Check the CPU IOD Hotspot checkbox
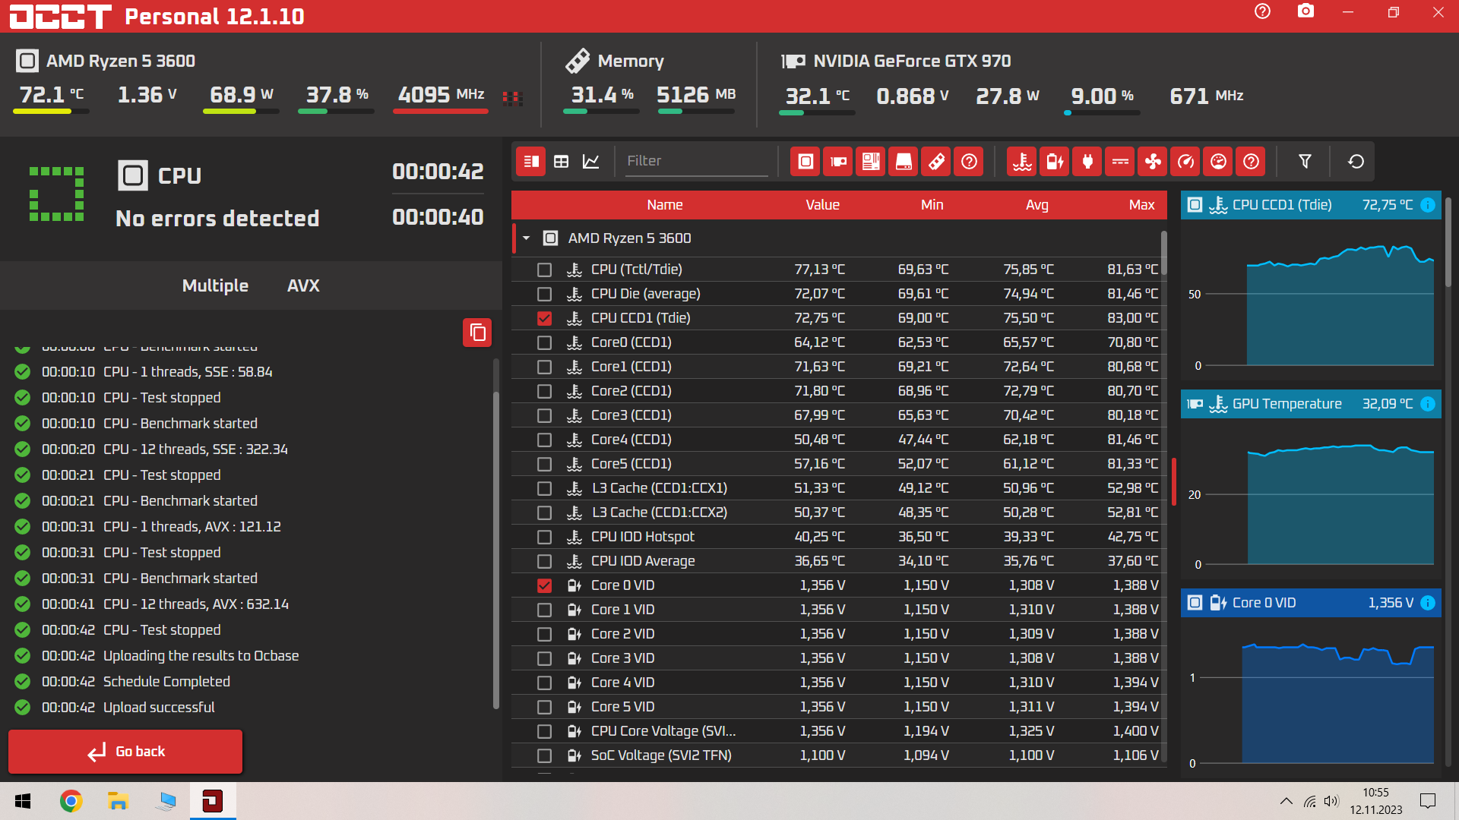The height and width of the screenshot is (820, 1459). 544,537
